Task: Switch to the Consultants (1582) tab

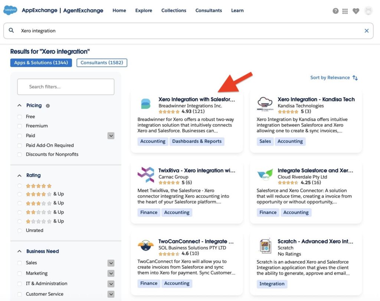Action: 102,63
